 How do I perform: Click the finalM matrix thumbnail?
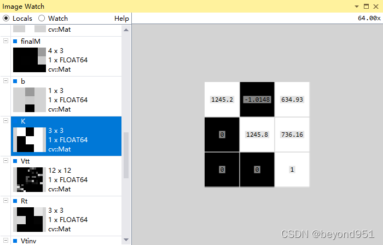coord(30,60)
